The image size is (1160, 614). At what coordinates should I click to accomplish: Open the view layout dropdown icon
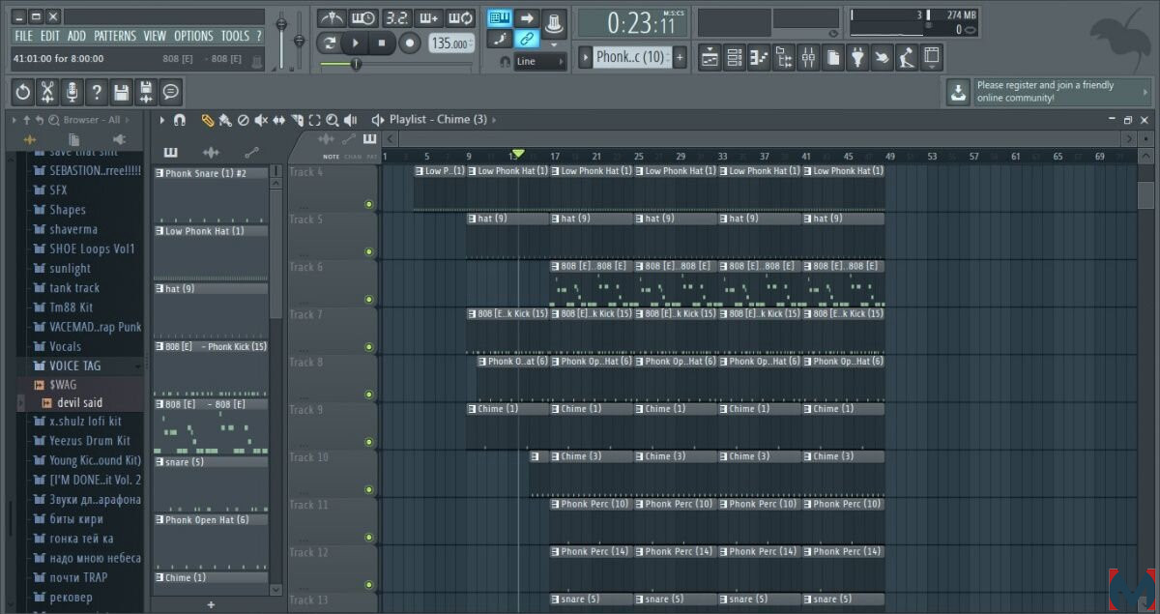click(932, 58)
